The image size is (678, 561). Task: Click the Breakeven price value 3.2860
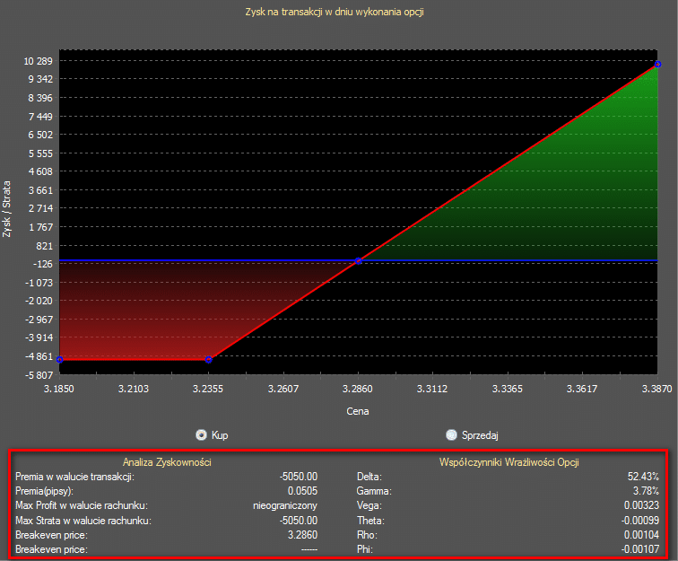tap(300, 535)
